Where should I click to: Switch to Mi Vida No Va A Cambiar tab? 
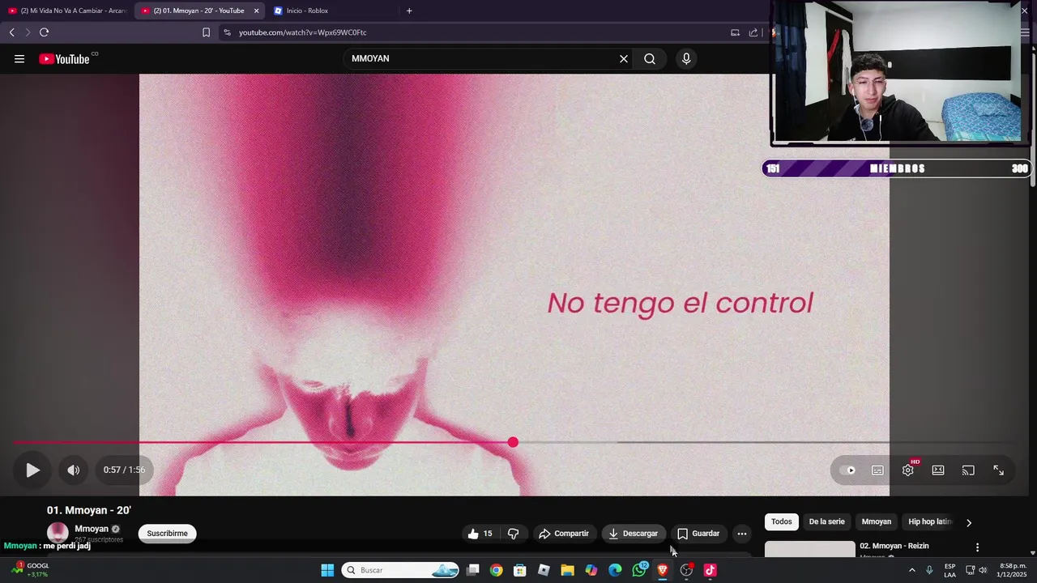66,11
